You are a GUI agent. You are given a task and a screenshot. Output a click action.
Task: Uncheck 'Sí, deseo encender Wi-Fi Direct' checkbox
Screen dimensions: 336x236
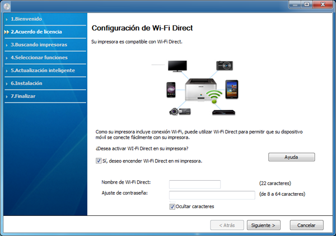click(x=98, y=161)
